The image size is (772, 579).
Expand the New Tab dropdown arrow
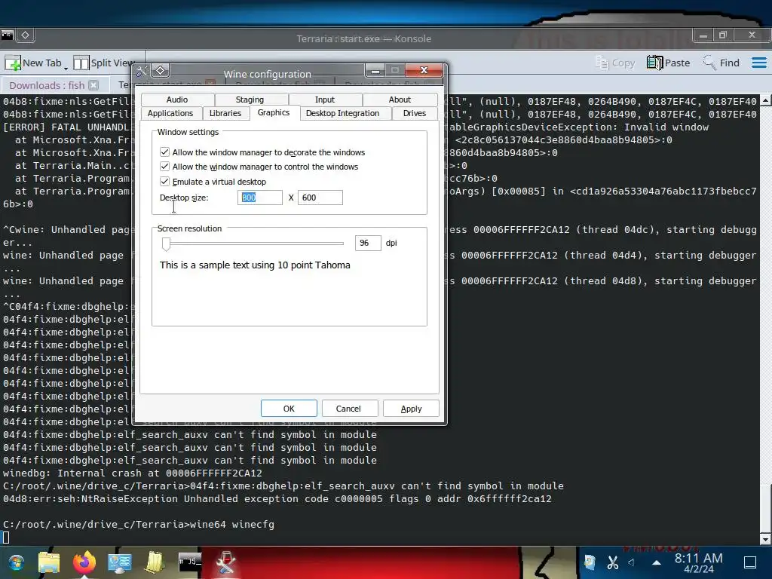pyautogui.click(x=66, y=67)
